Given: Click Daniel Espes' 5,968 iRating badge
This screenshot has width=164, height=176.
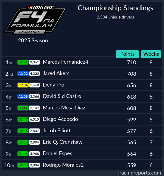Looking at the screenshot, I should tap(35, 154).
